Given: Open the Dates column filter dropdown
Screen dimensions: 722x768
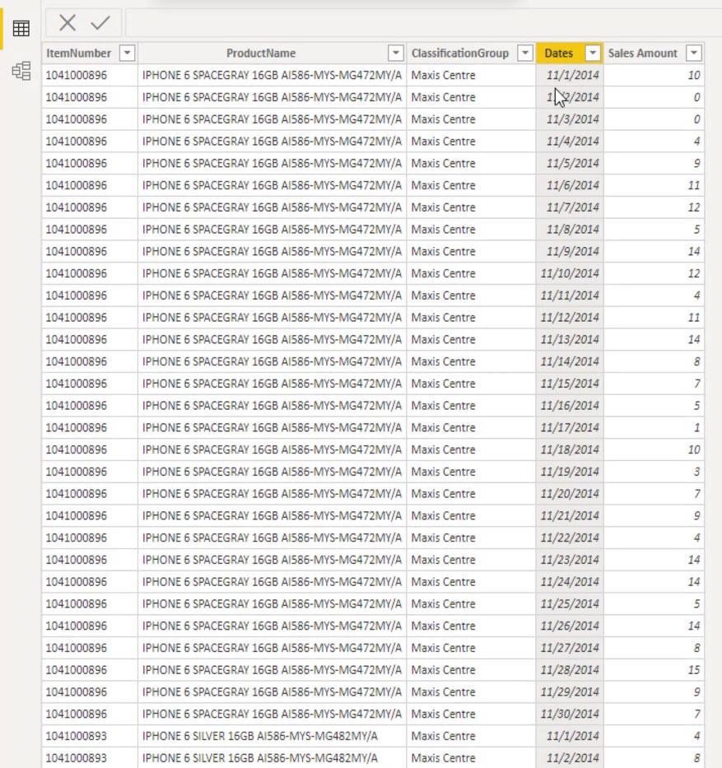Looking at the screenshot, I should pos(593,53).
